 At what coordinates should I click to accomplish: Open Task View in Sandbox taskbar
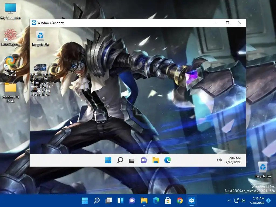tap(132, 160)
